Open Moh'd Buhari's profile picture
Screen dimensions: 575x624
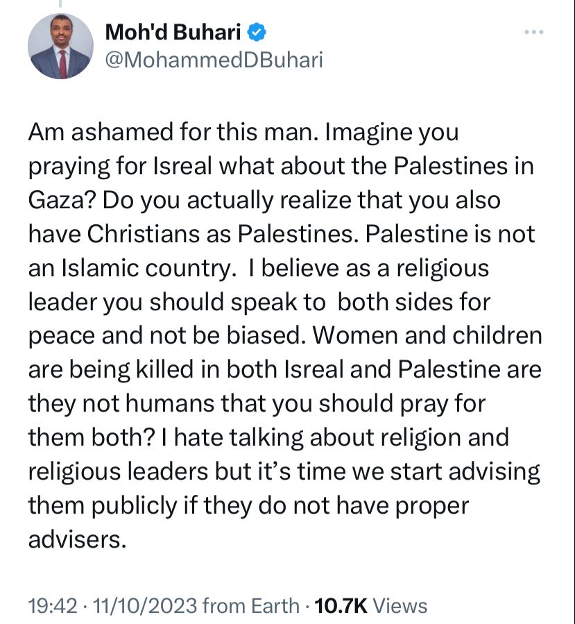[60, 47]
